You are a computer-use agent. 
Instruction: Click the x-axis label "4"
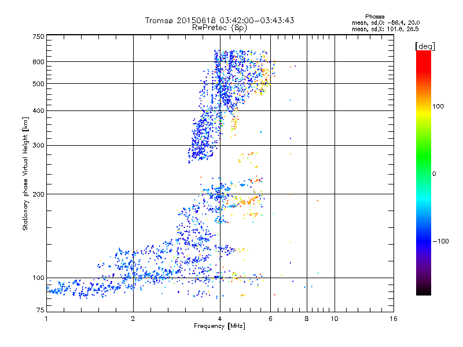coord(220,319)
